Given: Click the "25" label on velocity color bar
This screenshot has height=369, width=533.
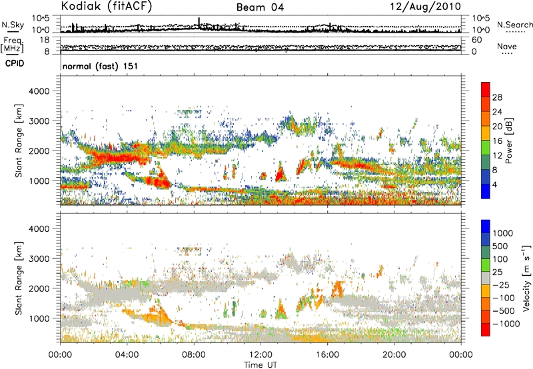Looking at the screenshot, I should 497,272.
